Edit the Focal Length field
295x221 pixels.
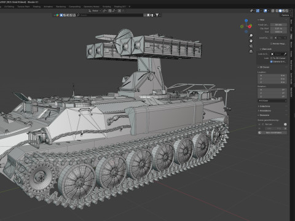pos(278,25)
